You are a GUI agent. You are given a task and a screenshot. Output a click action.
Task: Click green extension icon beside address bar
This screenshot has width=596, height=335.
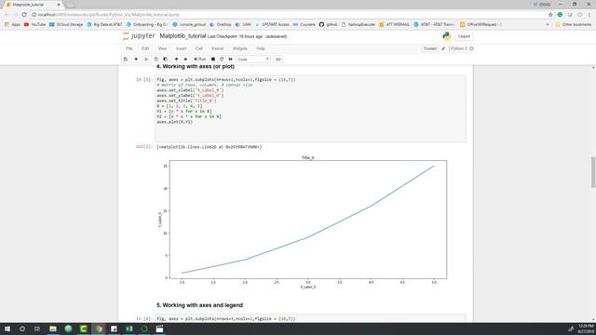(x=560, y=15)
